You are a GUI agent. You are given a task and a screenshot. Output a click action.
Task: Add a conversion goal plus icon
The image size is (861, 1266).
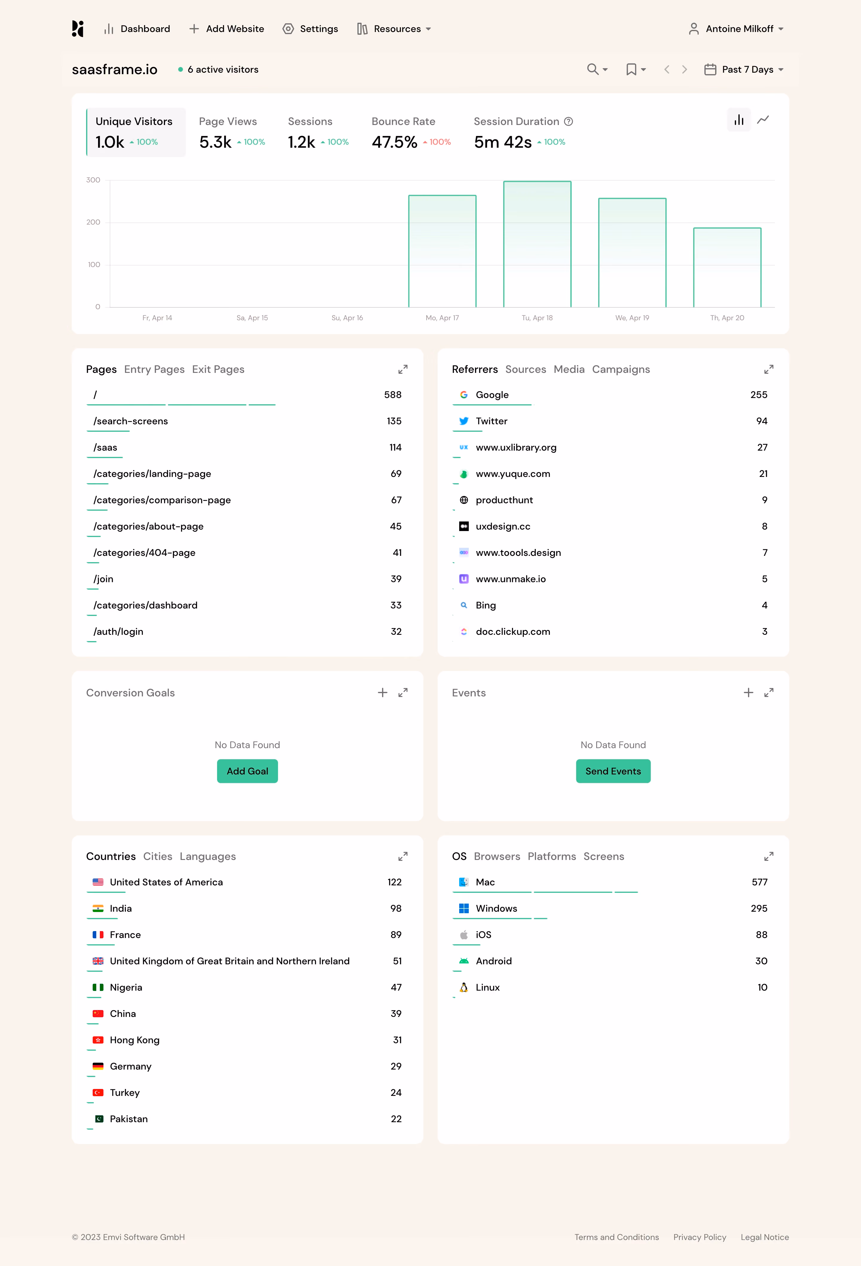(382, 693)
